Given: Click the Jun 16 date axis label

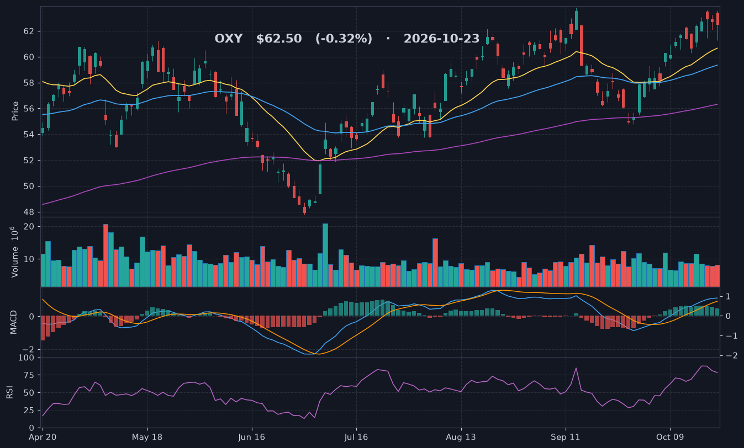Looking at the screenshot, I should 252,437.
